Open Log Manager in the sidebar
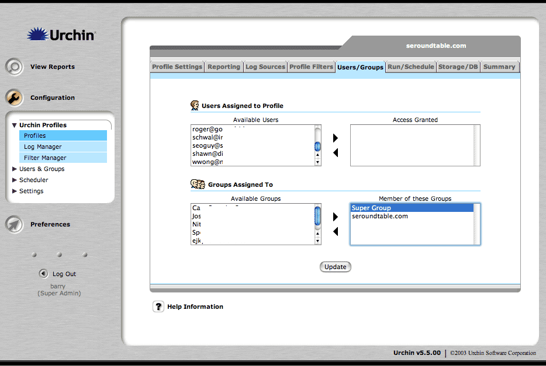The image size is (546, 366). [x=63, y=147]
